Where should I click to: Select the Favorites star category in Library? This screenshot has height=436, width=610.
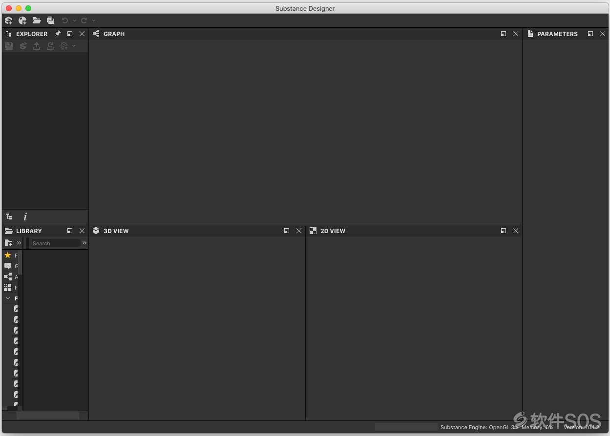click(x=7, y=255)
